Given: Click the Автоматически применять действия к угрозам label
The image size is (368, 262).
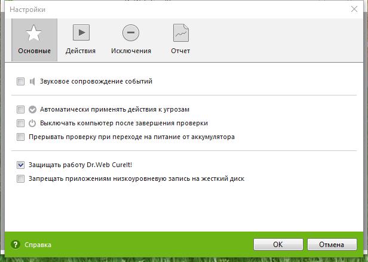Looking at the screenshot, I should 115,110.
